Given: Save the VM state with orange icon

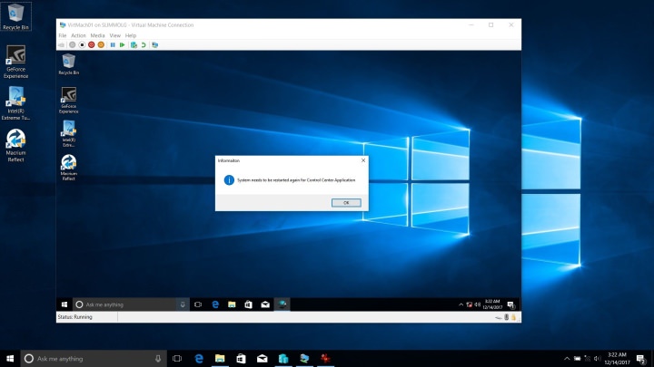Looking at the screenshot, I should 101,44.
